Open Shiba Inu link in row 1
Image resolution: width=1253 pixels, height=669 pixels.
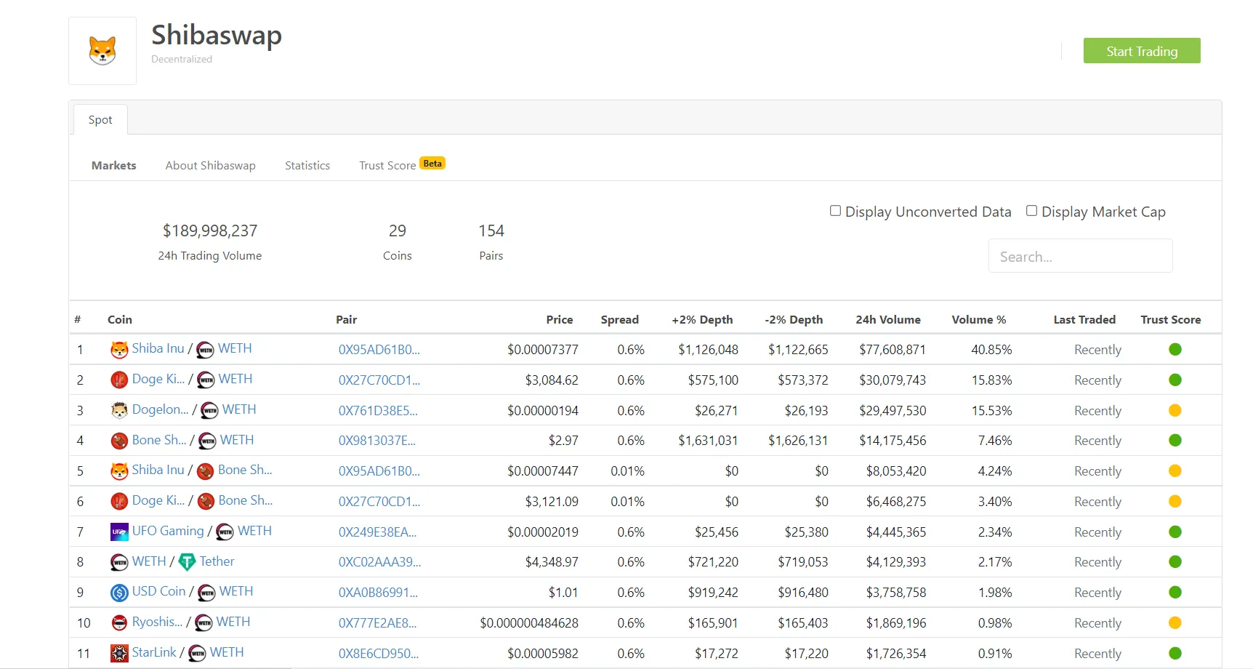(x=158, y=348)
